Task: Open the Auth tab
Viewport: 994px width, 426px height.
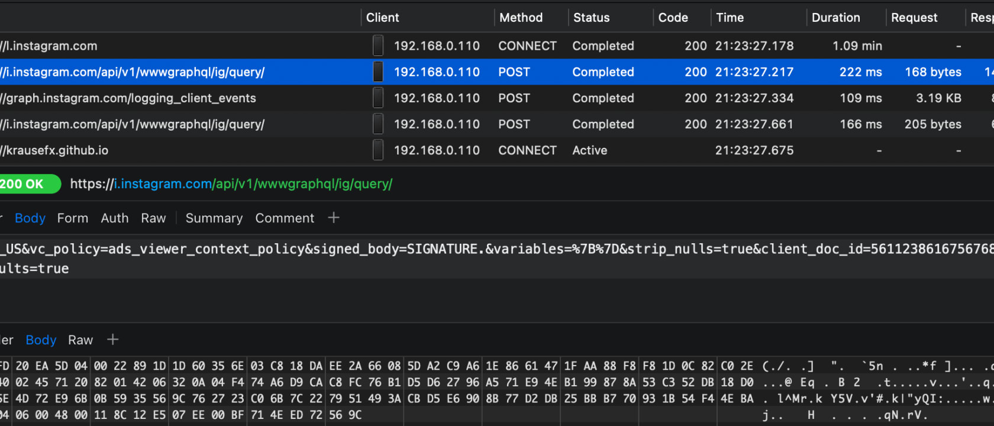Action: [x=115, y=218]
